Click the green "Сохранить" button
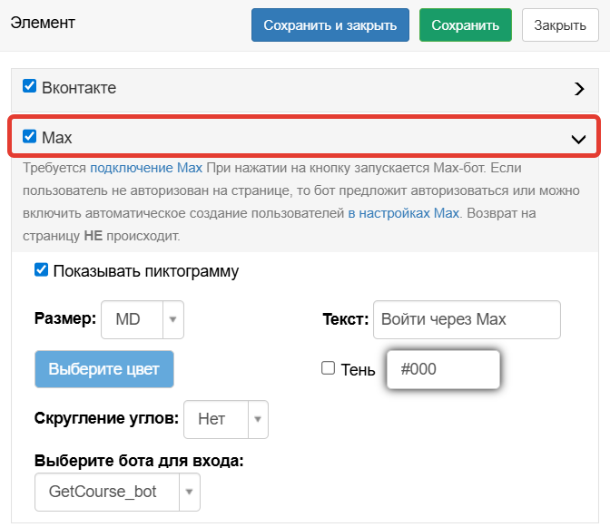Viewport: 610px width, 527px height. [466, 24]
